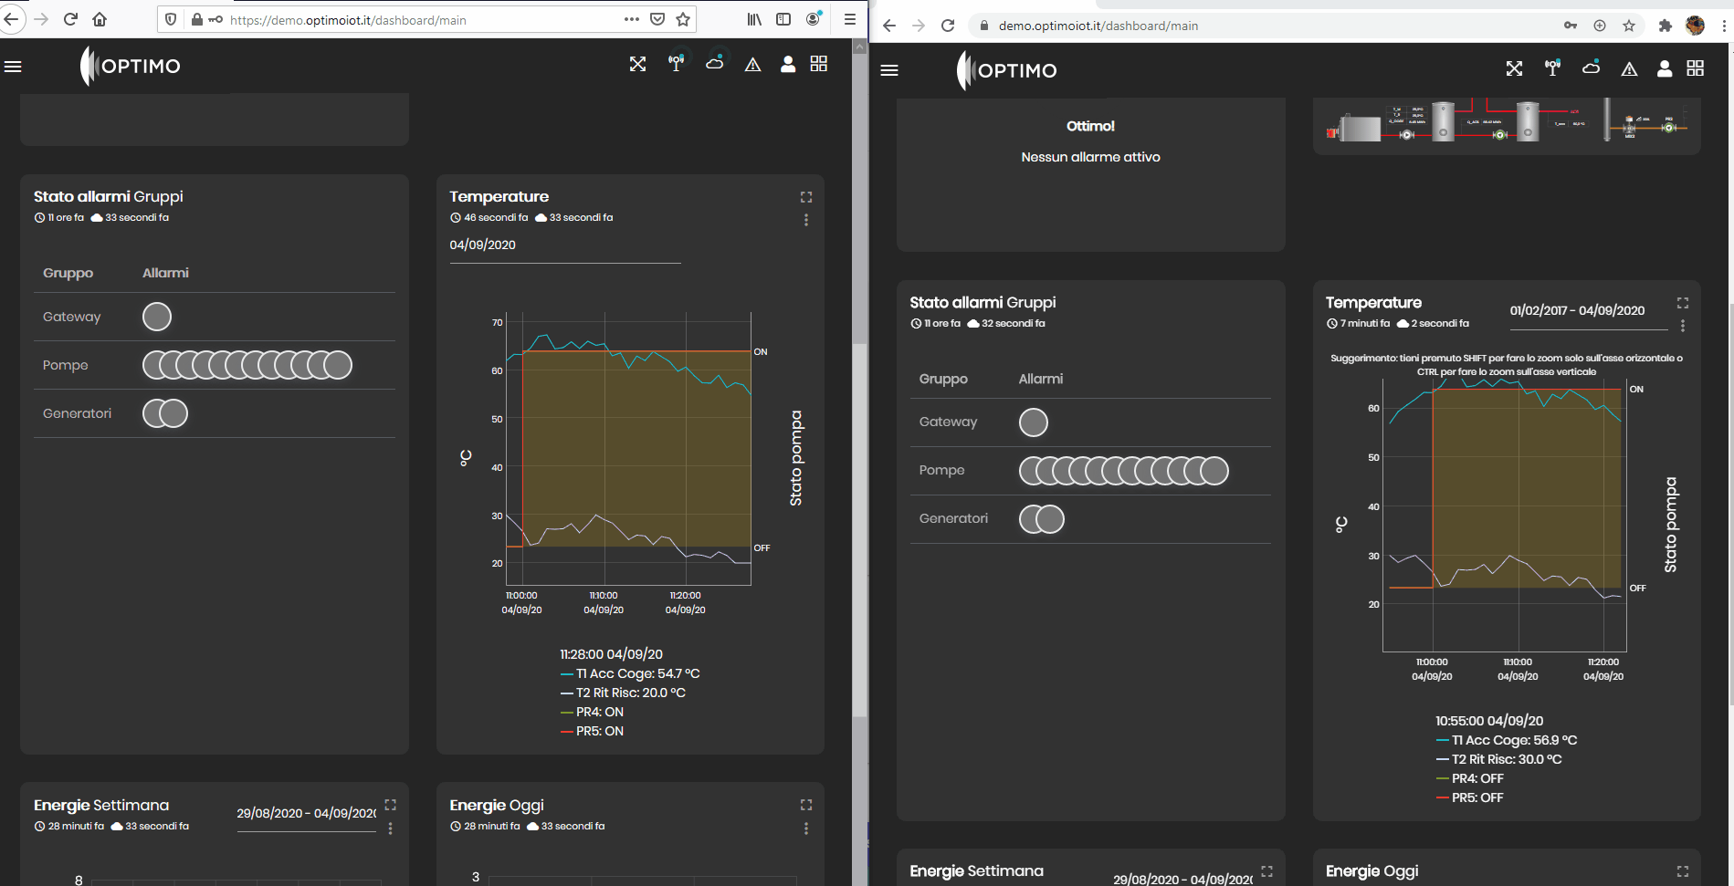1734x886 pixels.
Task: Open date range 01/02/2017 - 04/09/2020 in right widget
Action: pos(1589,311)
